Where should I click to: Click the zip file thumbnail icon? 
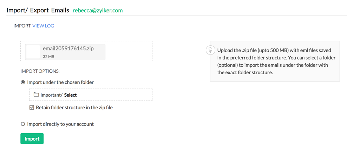[33, 52]
